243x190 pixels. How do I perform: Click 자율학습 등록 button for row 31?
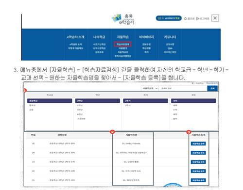point(198,180)
